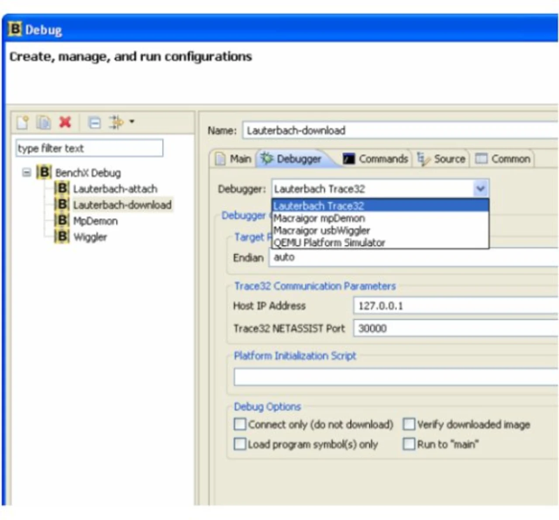
Task: Choose QEMU Platform Simulator from list
Action: [329, 243]
